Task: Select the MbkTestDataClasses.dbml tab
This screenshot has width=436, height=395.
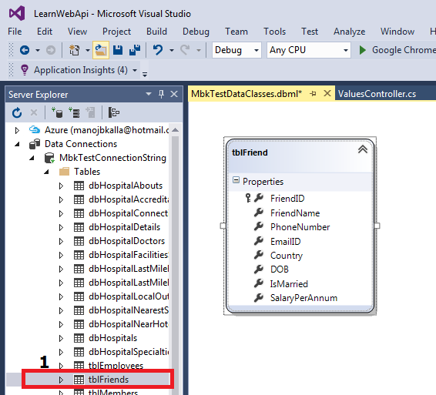Action: pos(247,94)
